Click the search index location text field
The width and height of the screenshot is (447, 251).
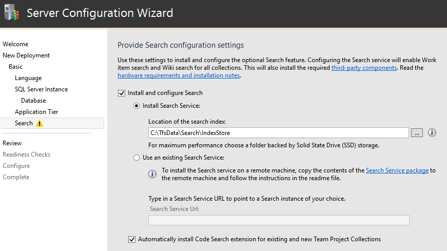click(x=278, y=133)
